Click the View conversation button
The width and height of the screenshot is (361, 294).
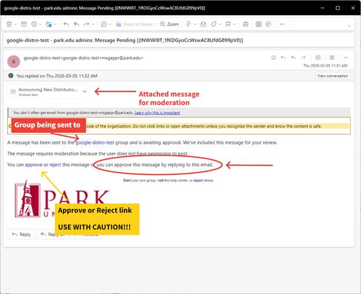point(333,76)
